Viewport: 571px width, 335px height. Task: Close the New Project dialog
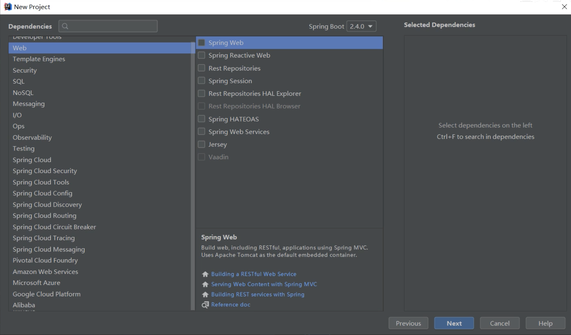564,7
